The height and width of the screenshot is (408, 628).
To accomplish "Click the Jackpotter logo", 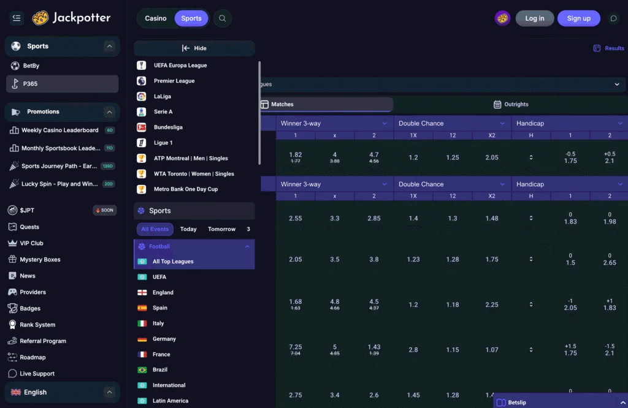I will pyautogui.click(x=71, y=18).
